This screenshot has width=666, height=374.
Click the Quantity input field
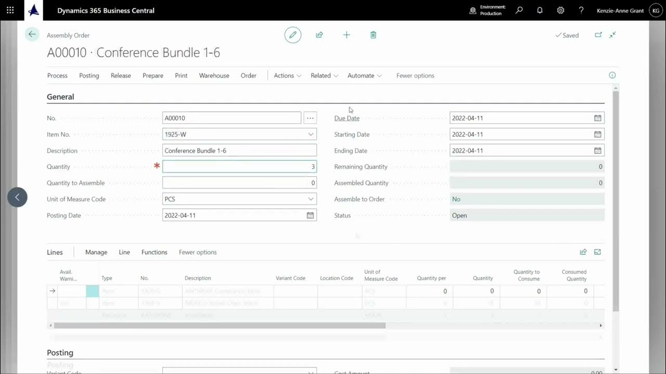pos(239,167)
